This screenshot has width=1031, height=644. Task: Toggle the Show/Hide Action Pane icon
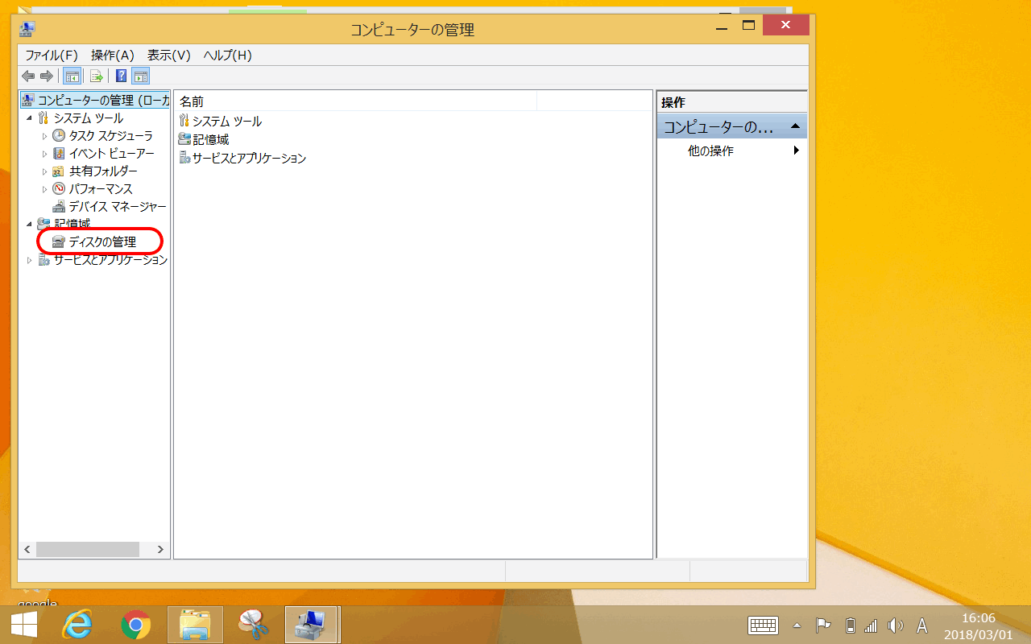pyautogui.click(x=141, y=76)
